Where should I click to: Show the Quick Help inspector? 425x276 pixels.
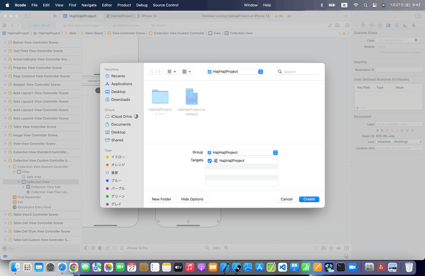point(380,26)
